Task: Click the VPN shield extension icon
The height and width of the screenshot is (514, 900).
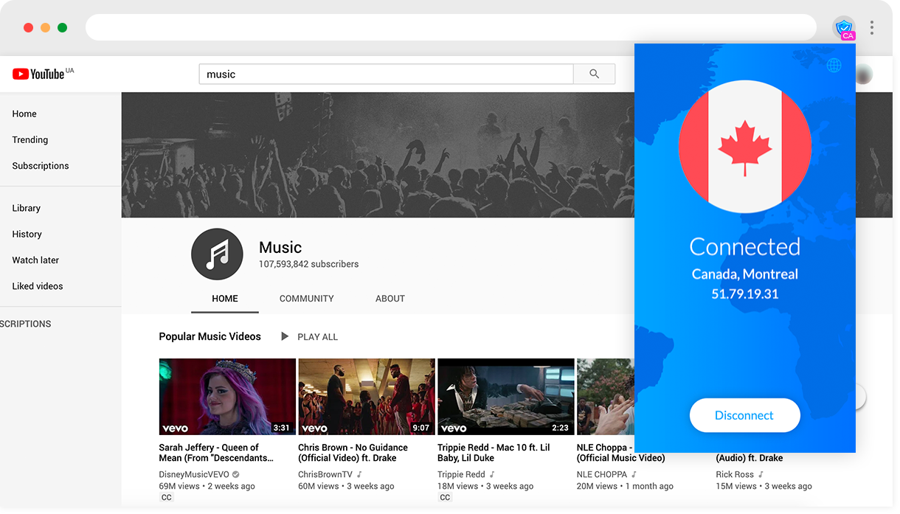Action: 844,28
